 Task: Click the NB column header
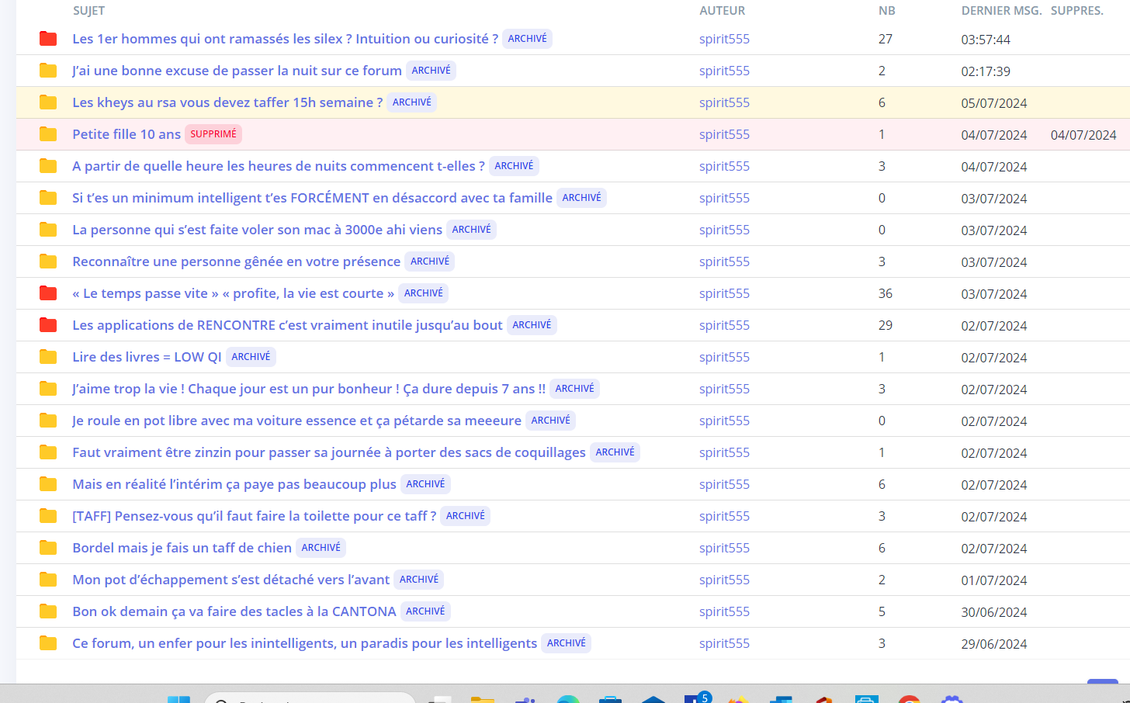pos(887,11)
